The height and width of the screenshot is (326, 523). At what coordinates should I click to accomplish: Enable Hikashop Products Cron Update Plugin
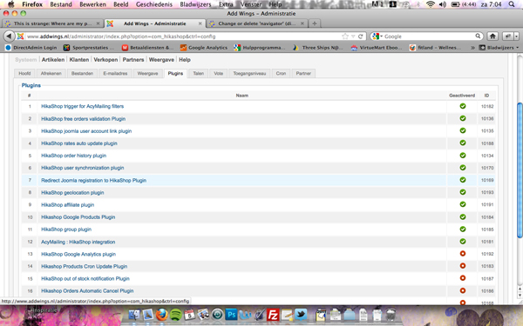[x=463, y=266]
